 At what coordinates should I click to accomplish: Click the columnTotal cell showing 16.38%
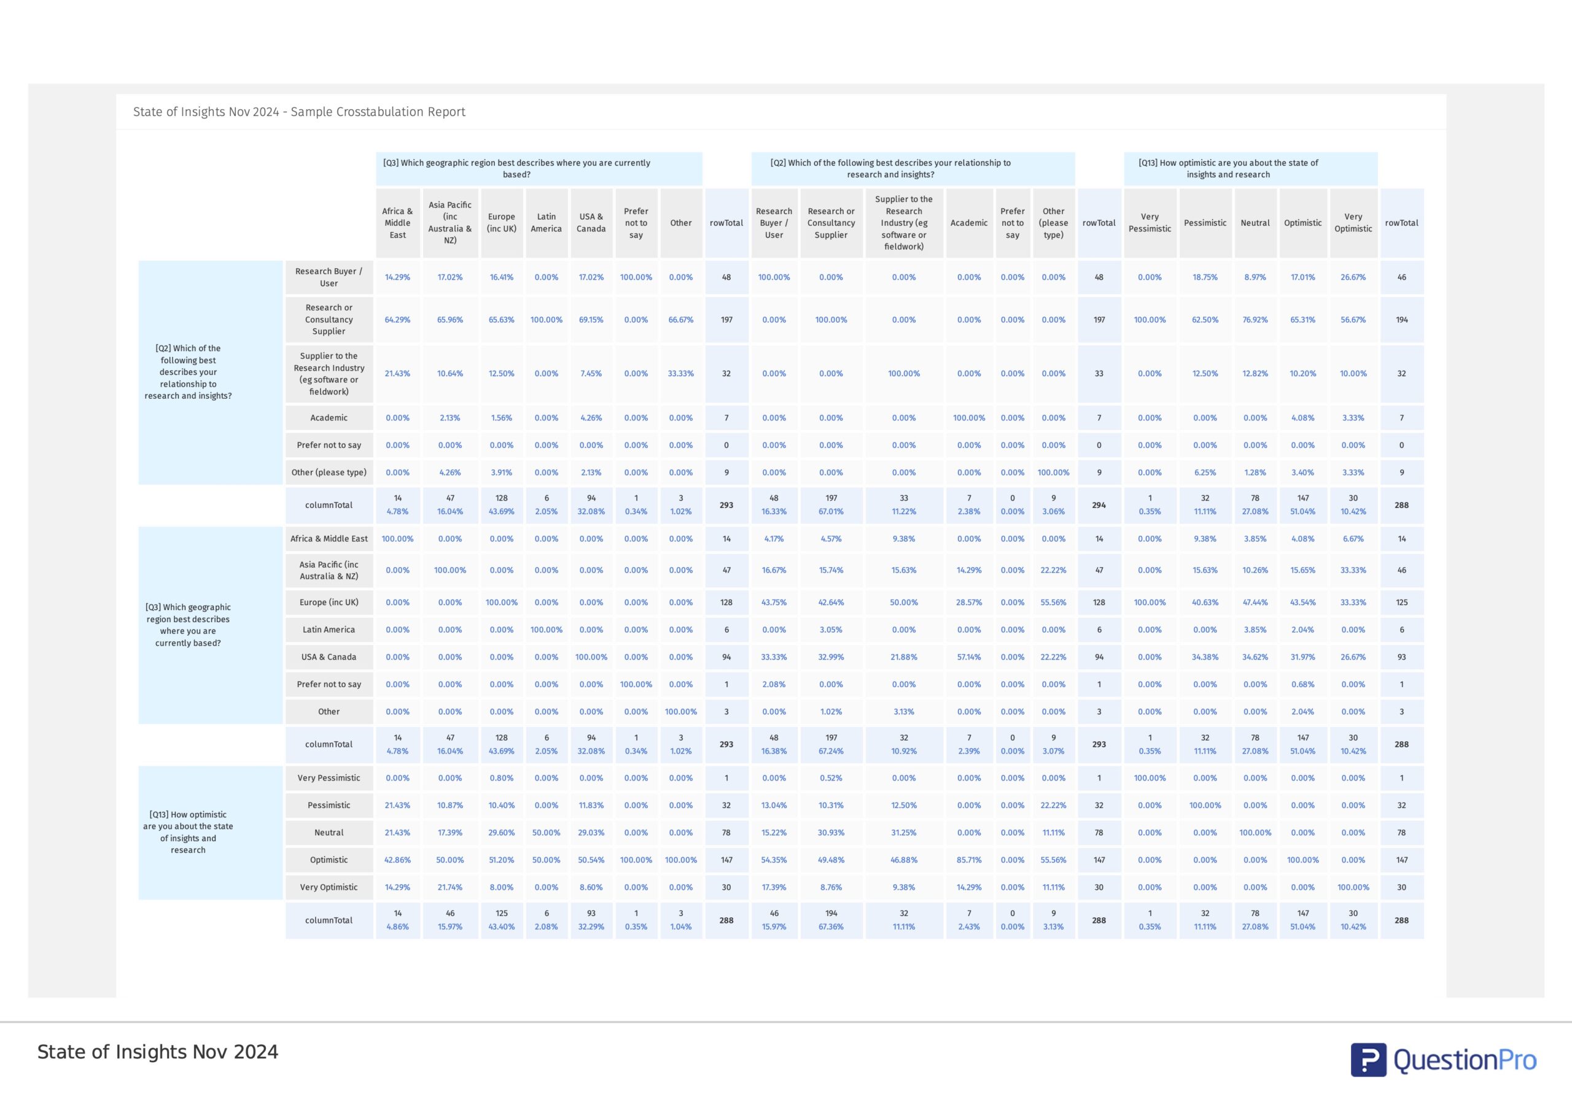[x=774, y=744]
